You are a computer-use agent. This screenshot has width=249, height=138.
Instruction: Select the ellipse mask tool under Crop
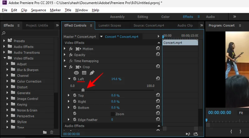pos(76,73)
